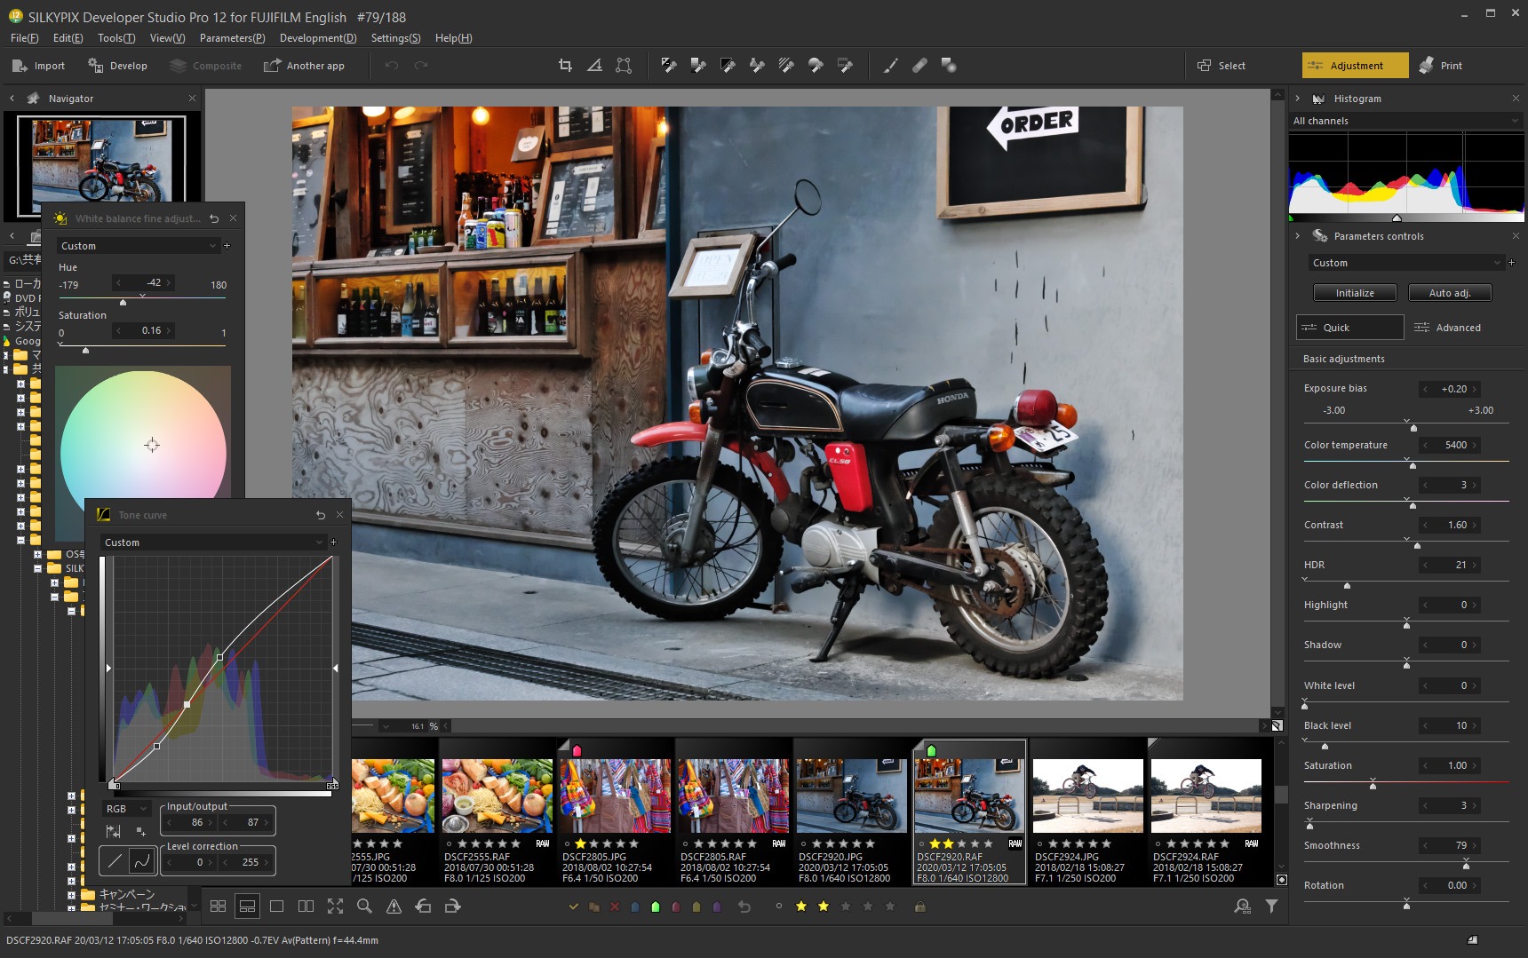The height and width of the screenshot is (958, 1528).
Task: Reset the Tone curve panel
Action: coord(321,515)
